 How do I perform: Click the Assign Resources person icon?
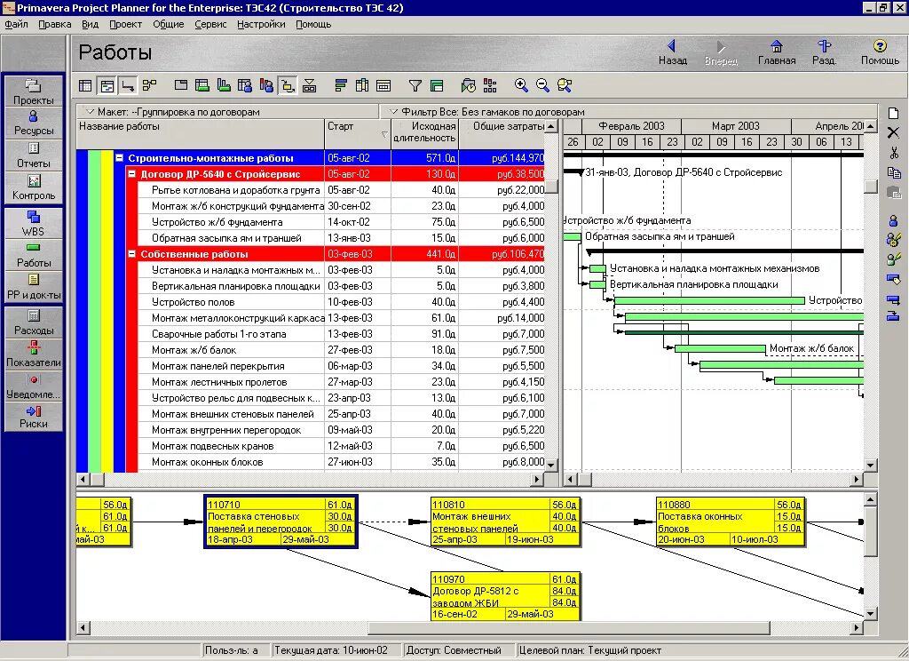(893, 220)
